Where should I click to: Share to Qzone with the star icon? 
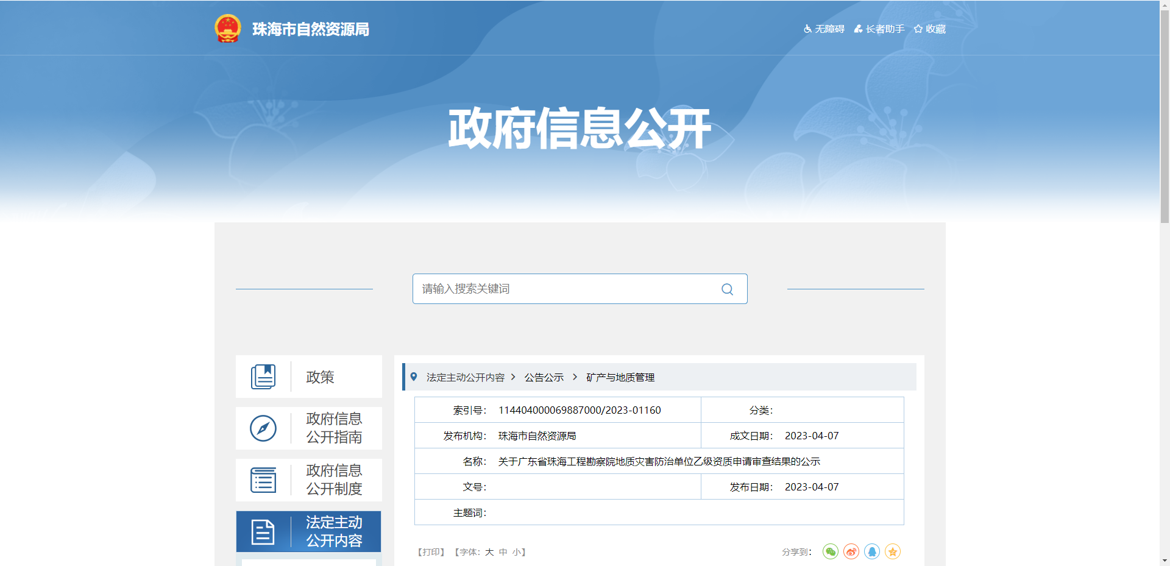coord(893,551)
